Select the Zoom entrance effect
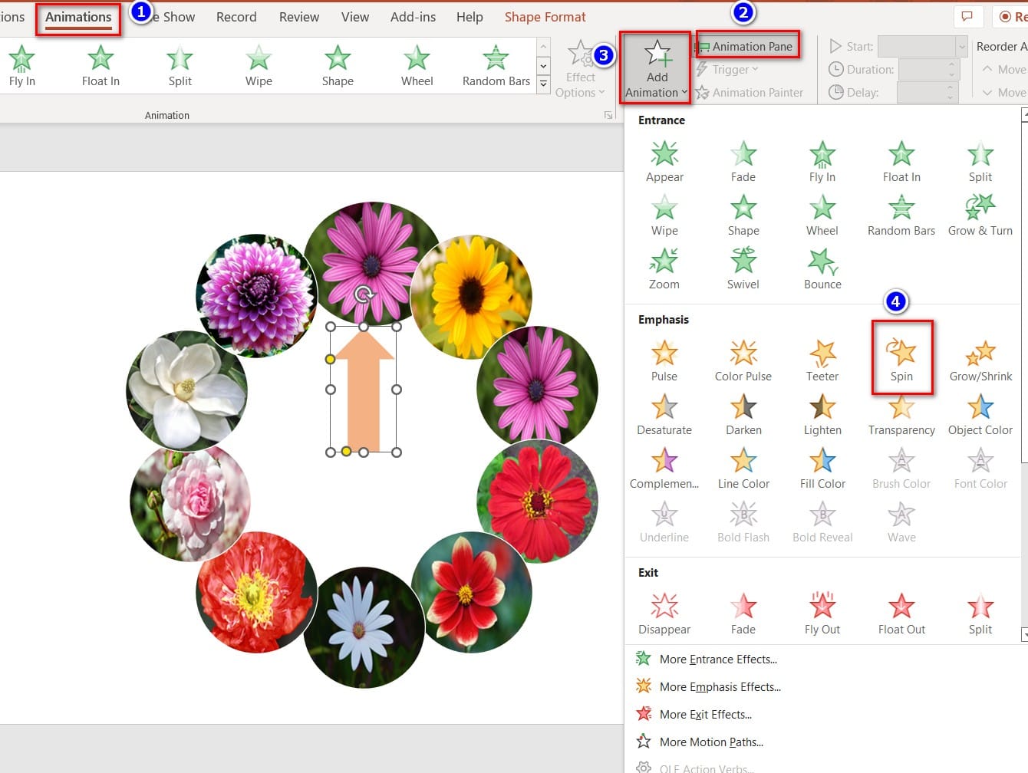 664,267
